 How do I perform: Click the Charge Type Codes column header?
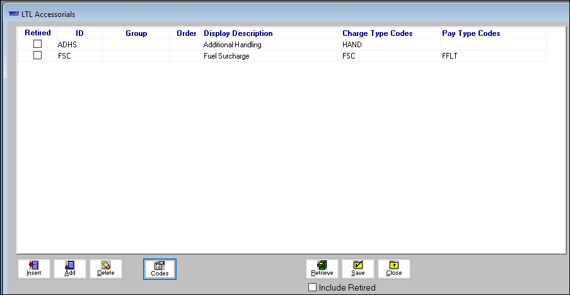point(378,33)
